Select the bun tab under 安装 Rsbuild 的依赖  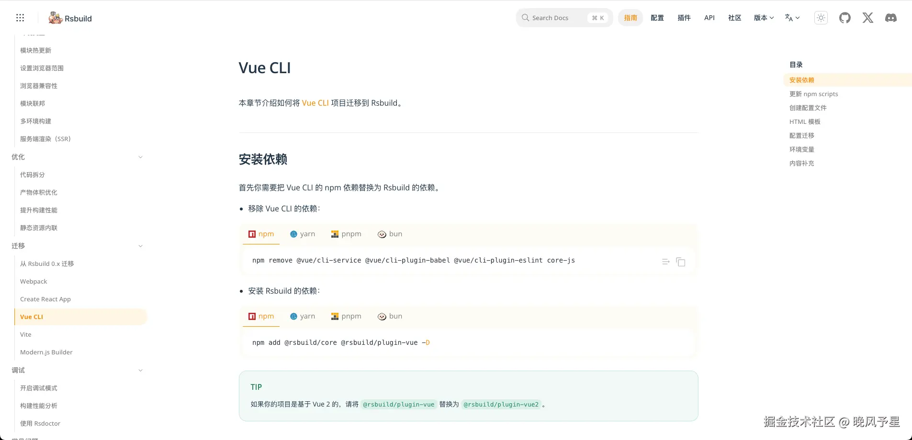[390, 316]
